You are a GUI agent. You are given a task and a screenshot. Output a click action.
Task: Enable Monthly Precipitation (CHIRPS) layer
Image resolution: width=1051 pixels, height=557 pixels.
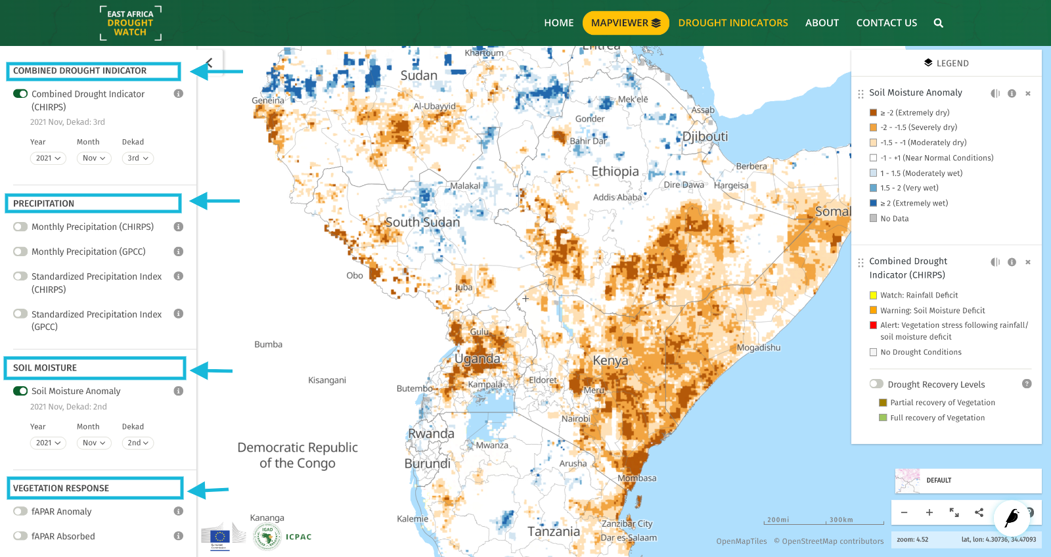(x=20, y=227)
